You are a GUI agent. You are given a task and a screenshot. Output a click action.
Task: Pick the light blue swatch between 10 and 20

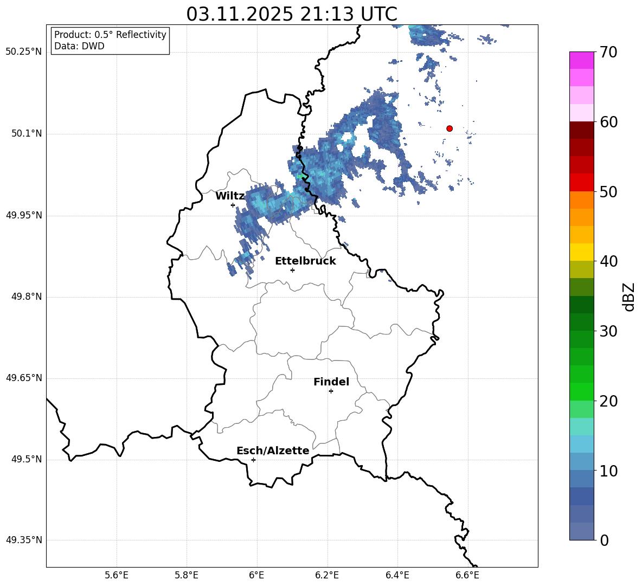[x=581, y=444]
